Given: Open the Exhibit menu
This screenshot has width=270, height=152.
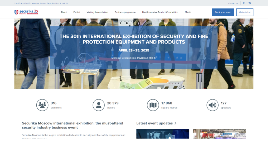Looking at the screenshot, I should (x=77, y=12).
